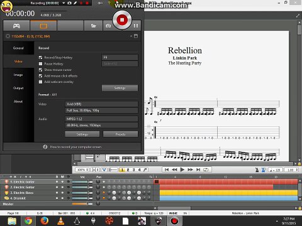This screenshot has height=226, width=302.
Task: Click the pencil draw icon in the recording bar
Action: (75, 3)
